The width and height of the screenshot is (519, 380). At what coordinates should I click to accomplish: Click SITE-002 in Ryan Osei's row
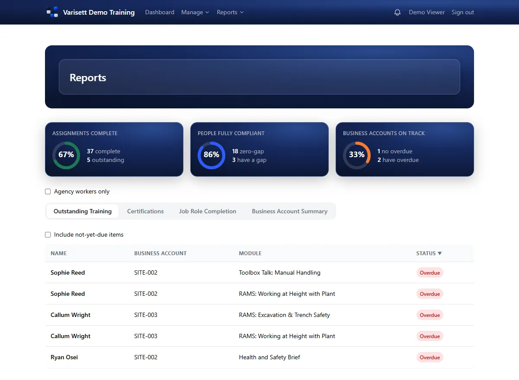point(146,357)
